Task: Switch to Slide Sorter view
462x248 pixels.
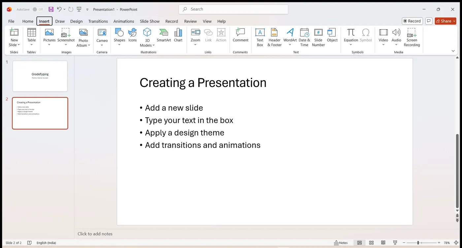Action: tap(371, 243)
